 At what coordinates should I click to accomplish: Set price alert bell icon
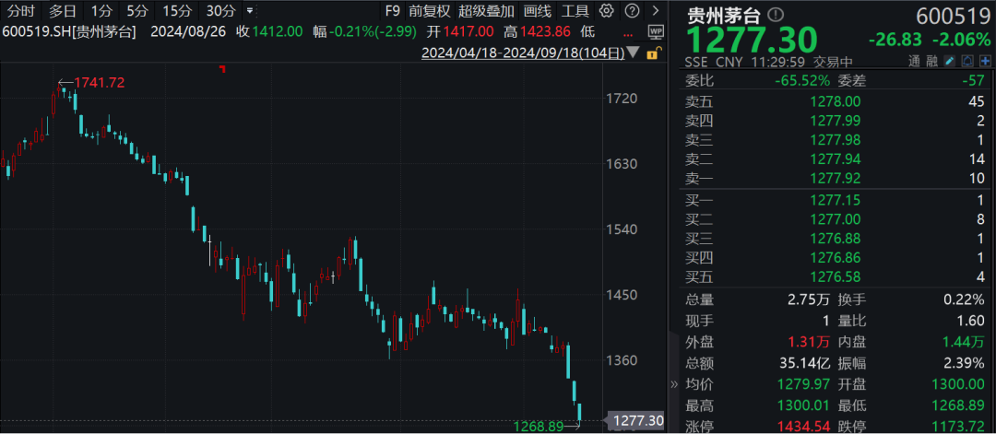coord(967,62)
